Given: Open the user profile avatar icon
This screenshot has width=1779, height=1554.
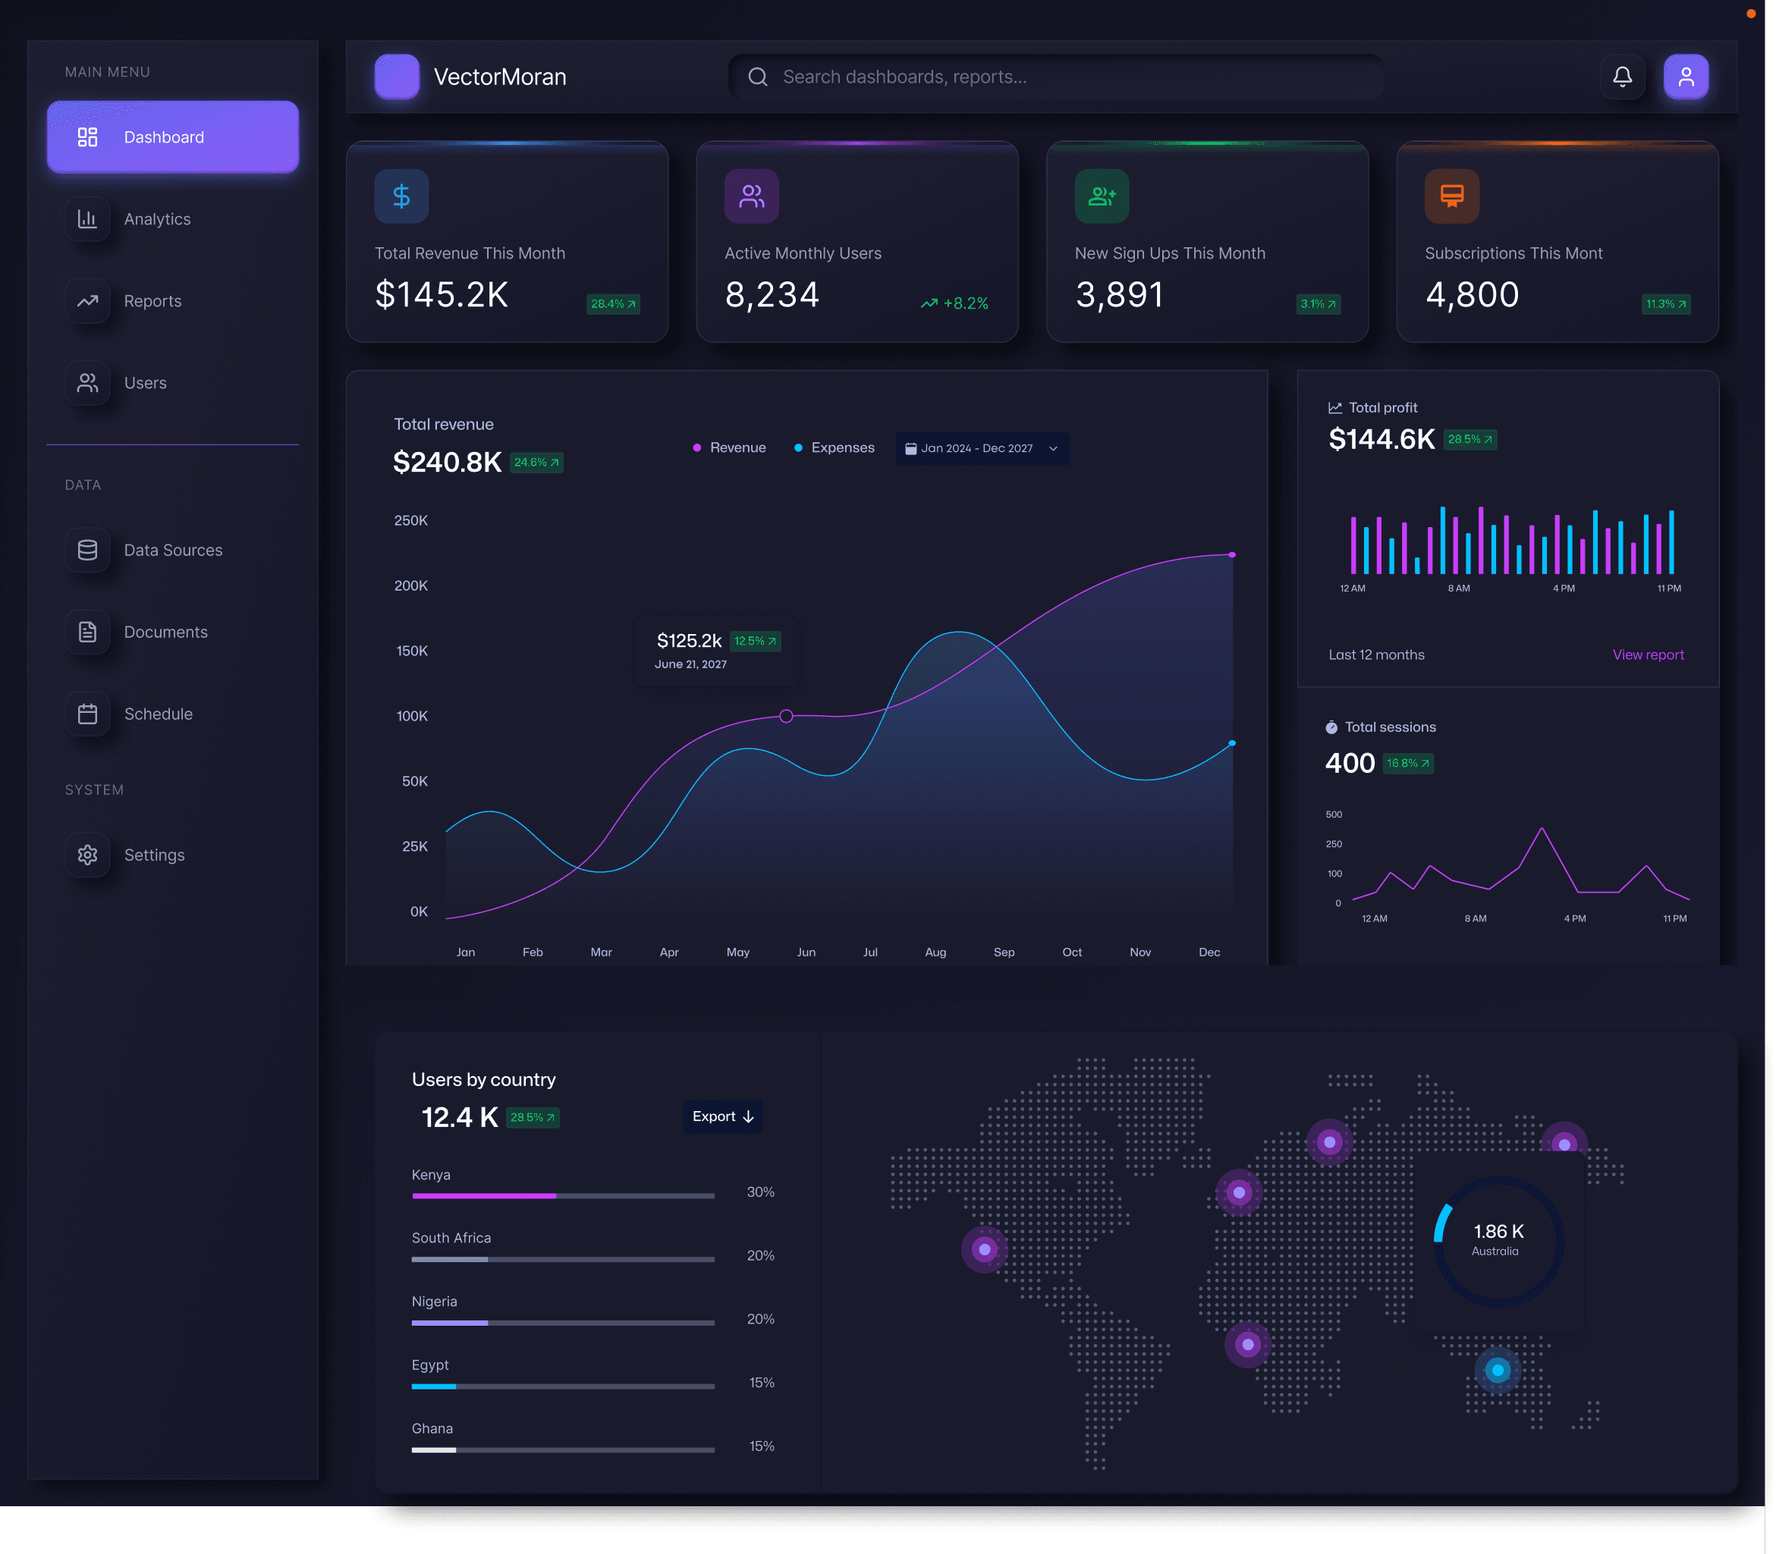Looking at the screenshot, I should pyautogui.click(x=1686, y=77).
